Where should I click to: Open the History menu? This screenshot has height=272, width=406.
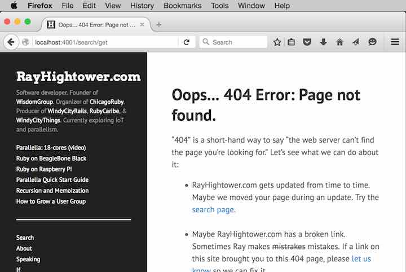click(x=142, y=6)
